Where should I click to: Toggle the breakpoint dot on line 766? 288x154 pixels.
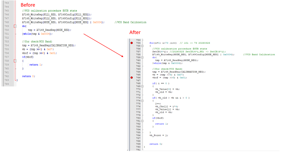tap(131, 78)
